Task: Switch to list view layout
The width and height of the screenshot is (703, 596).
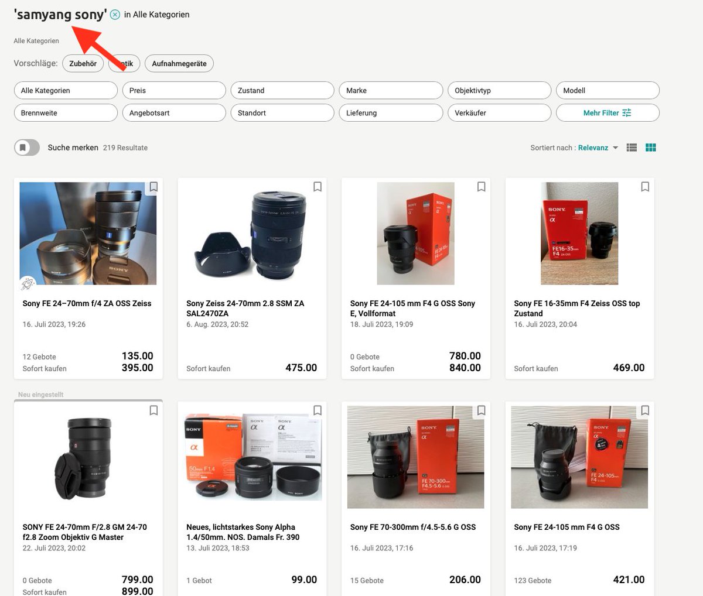Action: [632, 148]
